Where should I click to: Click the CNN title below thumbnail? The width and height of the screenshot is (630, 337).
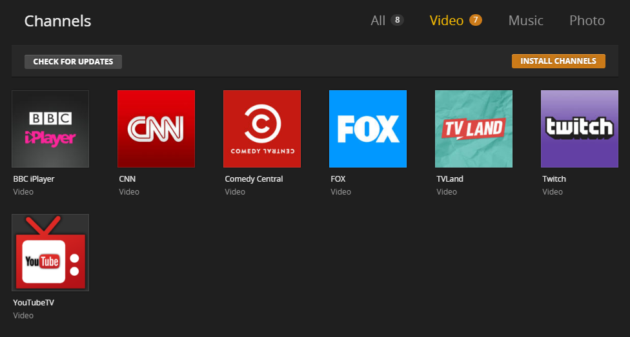[x=127, y=179]
